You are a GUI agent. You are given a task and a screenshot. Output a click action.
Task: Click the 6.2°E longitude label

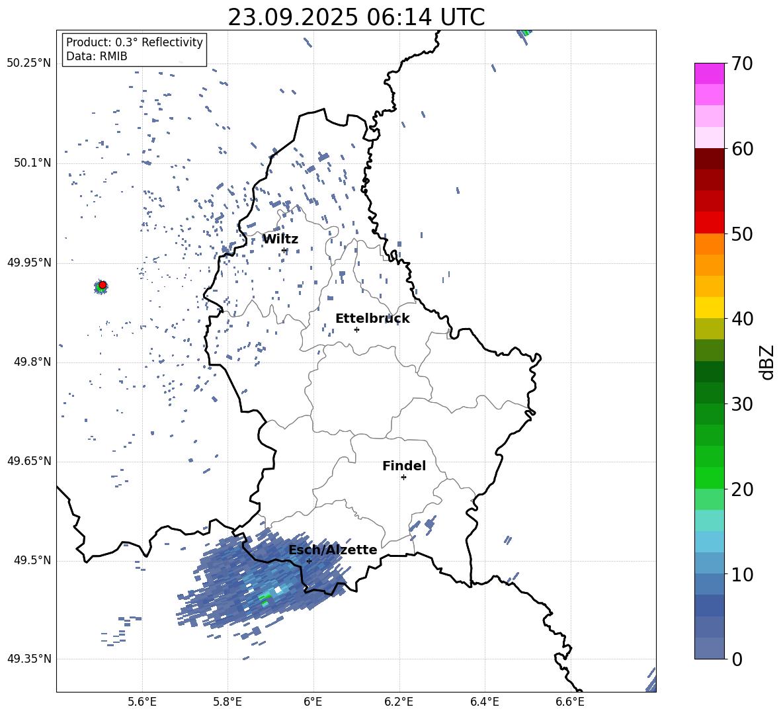[399, 702]
